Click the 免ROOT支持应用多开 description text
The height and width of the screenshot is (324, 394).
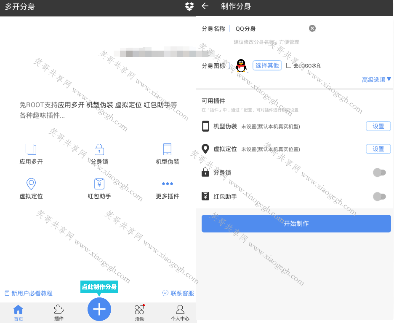98,110
